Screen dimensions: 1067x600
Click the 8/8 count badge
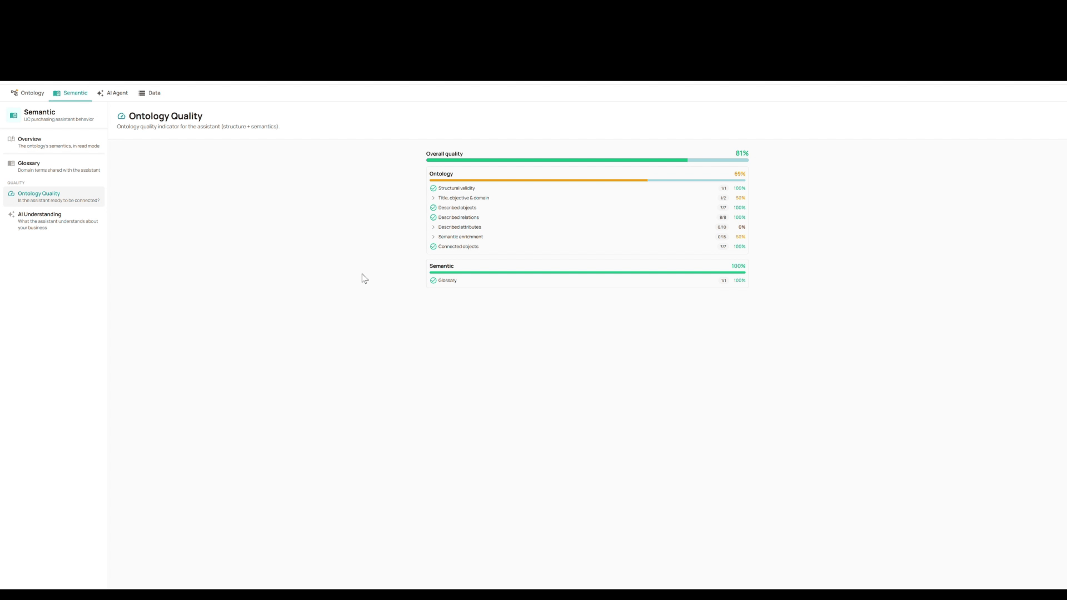coord(722,218)
